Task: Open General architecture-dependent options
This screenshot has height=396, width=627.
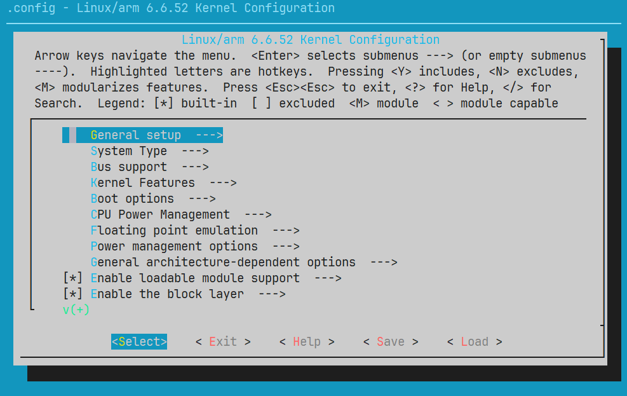Action: [223, 263]
